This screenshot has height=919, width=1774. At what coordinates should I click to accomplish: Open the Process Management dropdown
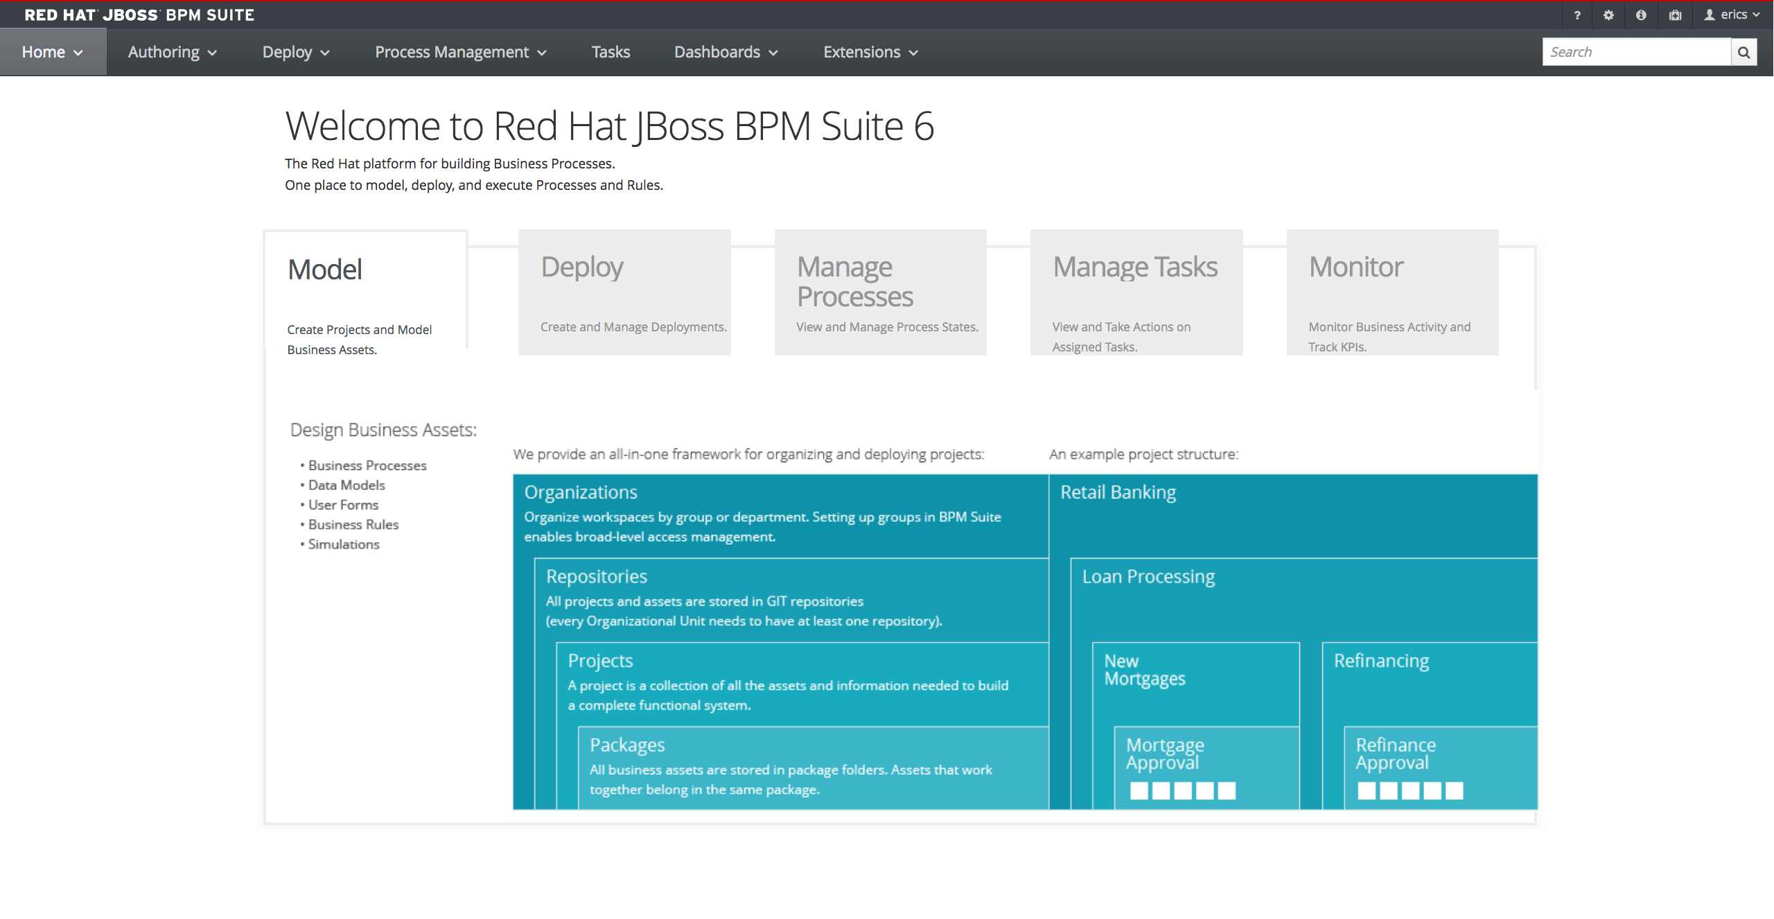pyautogui.click(x=460, y=52)
